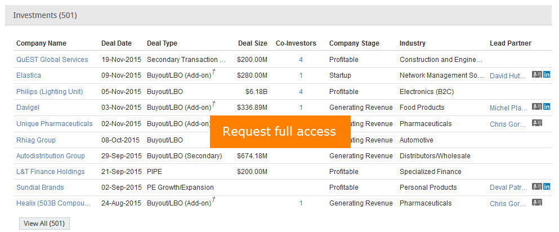Click the Startup company stage cell
The height and width of the screenshot is (232, 559).
coord(340,75)
